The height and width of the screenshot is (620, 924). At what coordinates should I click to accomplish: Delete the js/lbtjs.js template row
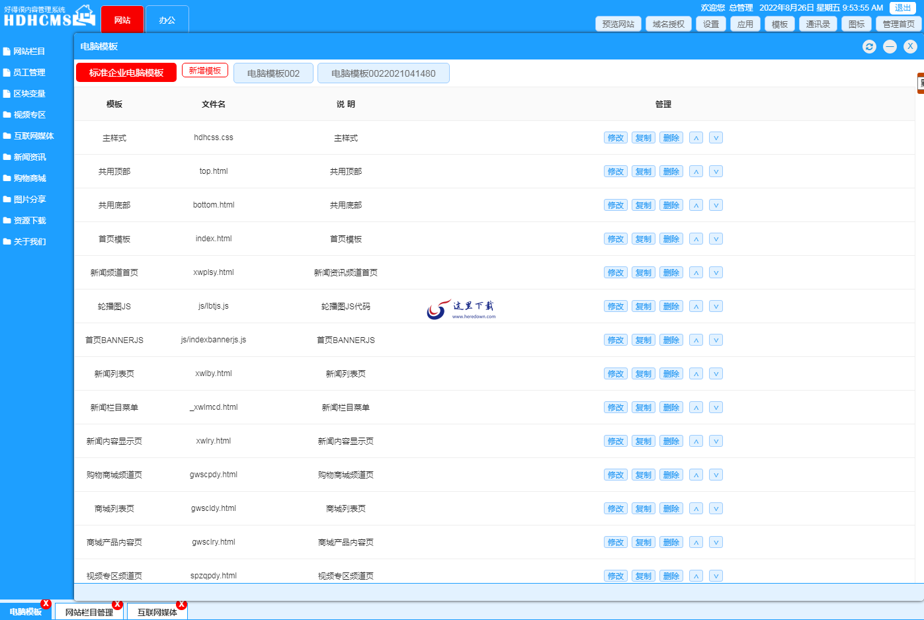click(x=671, y=306)
